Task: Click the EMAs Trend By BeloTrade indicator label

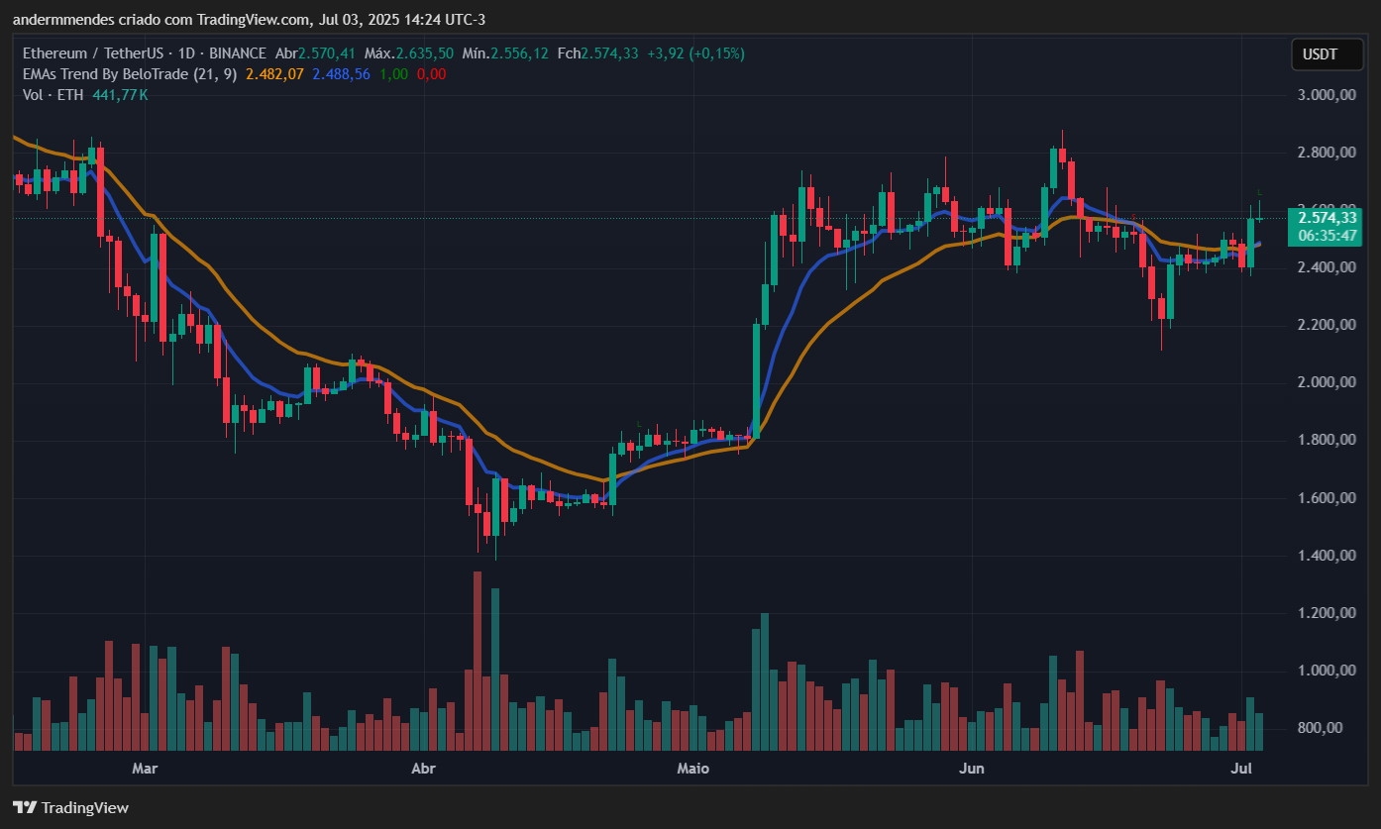Action: click(130, 74)
